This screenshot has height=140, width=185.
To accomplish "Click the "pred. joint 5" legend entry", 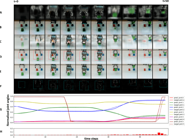I will (177, 122).
